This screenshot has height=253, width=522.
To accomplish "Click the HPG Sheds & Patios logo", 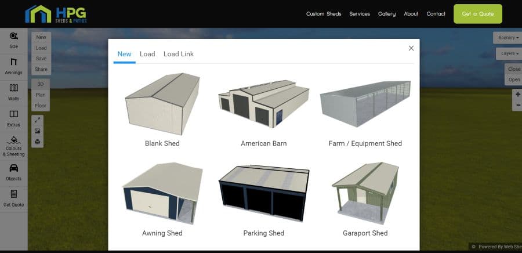I will coord(56,14).
